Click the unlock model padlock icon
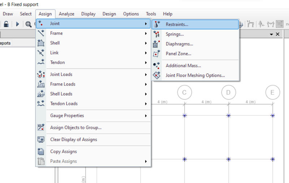This screenshot has width=289, height=183. [6, 24]
